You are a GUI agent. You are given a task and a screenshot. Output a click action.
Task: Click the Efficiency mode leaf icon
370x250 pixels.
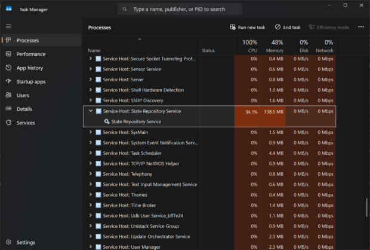312,27
